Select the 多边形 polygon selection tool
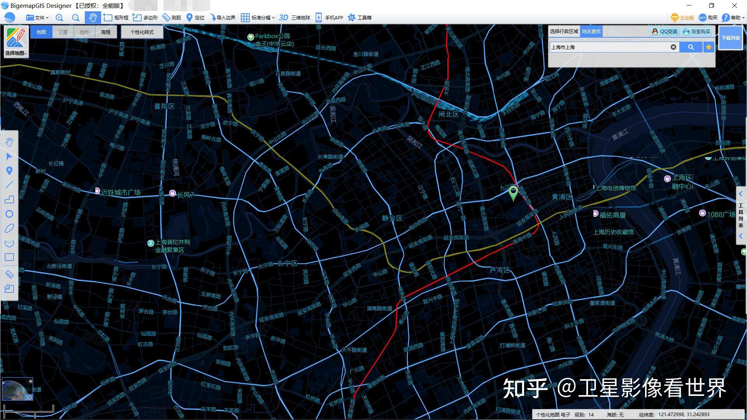Screen dimensions: 747x420 pos(145,17)
